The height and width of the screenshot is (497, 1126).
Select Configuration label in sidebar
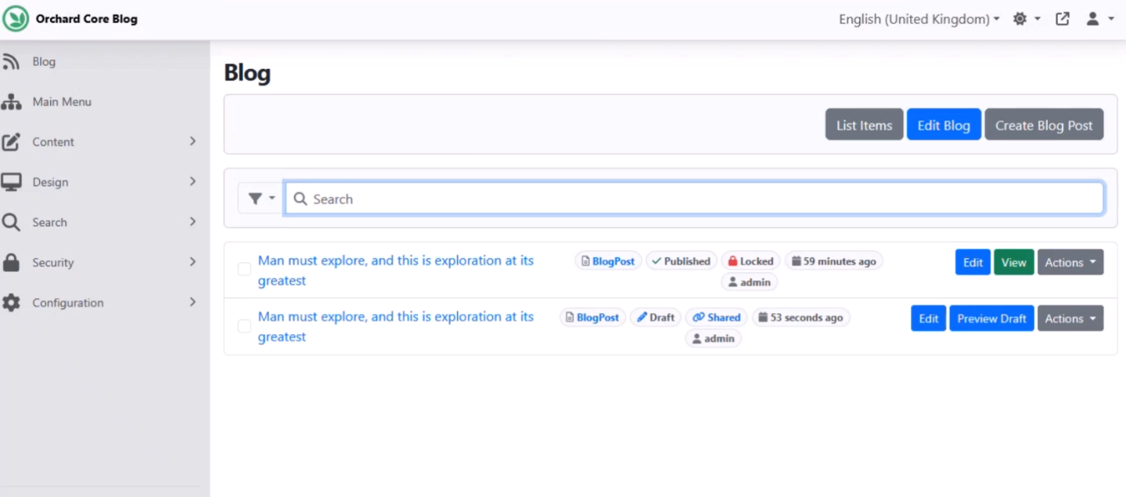tap(68, 303)
